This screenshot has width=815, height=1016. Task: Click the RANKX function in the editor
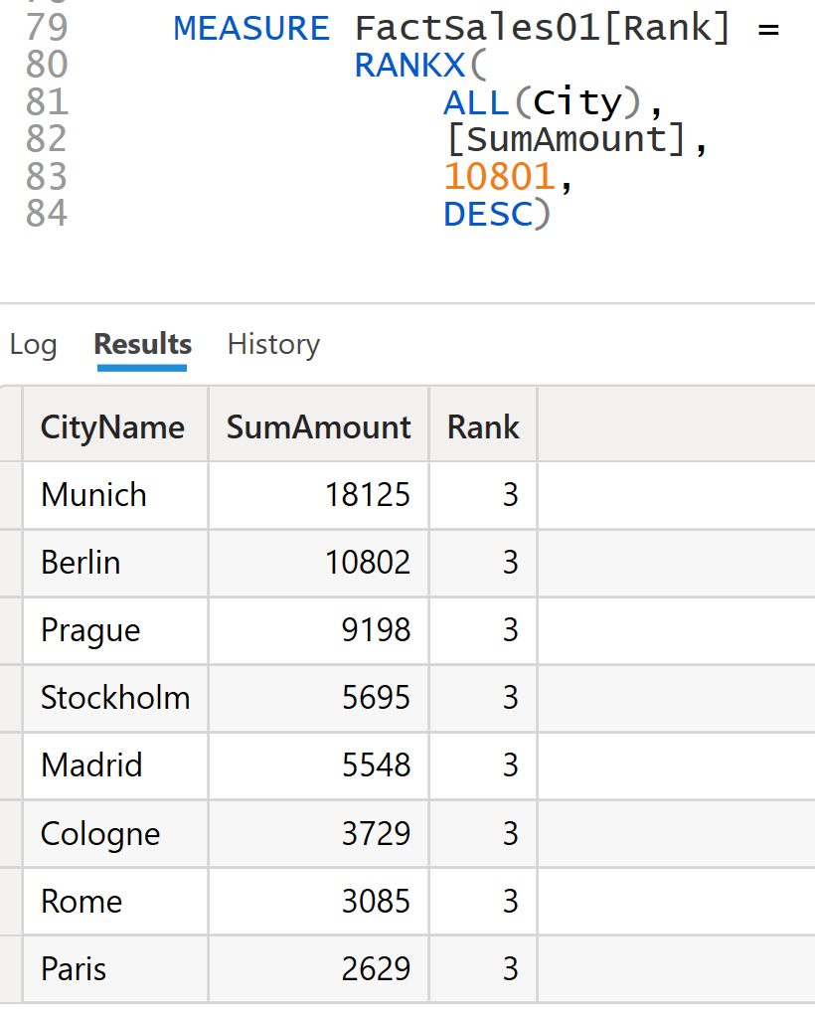[407, 66]
